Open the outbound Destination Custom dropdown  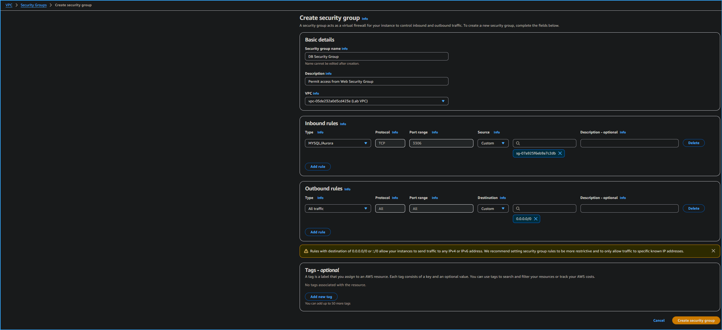coord(493,208)
